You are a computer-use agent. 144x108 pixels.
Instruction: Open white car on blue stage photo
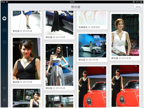(x=92, y=46)
